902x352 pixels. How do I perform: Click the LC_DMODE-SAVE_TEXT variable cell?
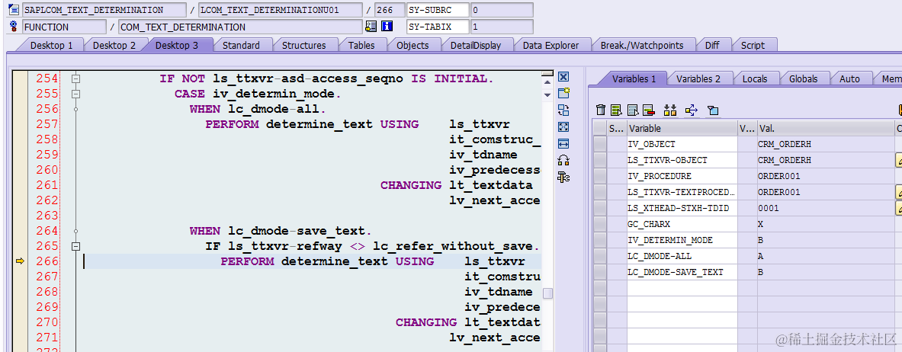click(x=682, y=273)
